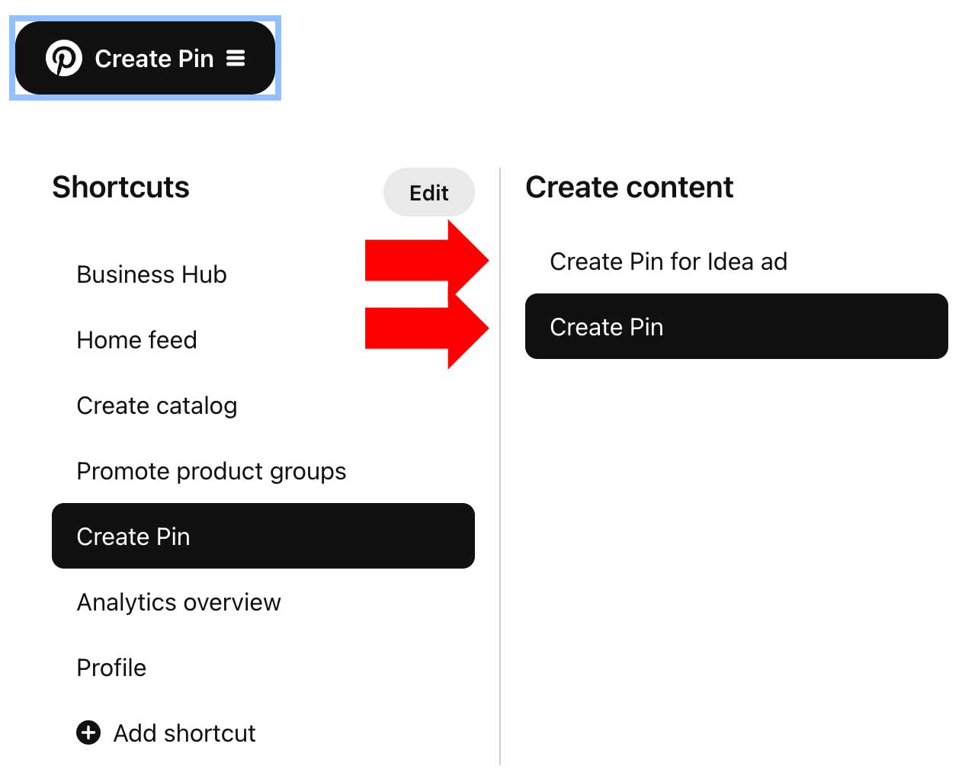Open the menu icon inside the Create Pin pill
This screenshot has height=782, width=962.
click(x=238, y=57)
